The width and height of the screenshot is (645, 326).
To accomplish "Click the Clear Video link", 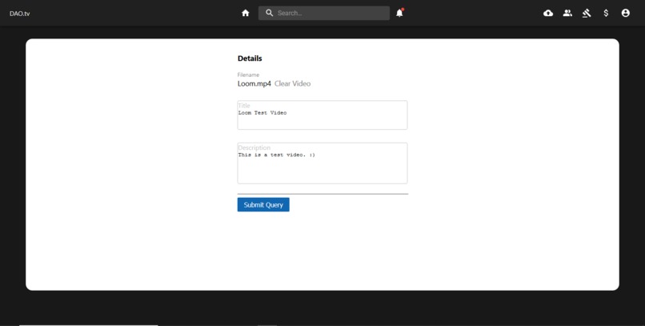I will click(292, 83).
